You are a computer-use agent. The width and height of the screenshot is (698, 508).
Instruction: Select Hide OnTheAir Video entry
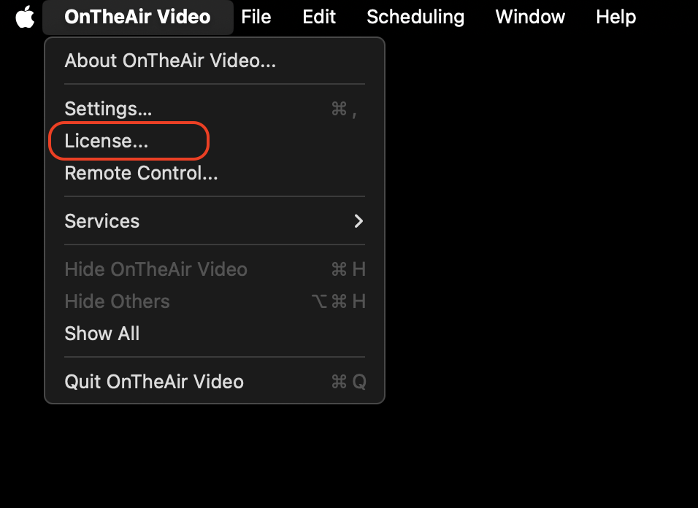(215, 269)
